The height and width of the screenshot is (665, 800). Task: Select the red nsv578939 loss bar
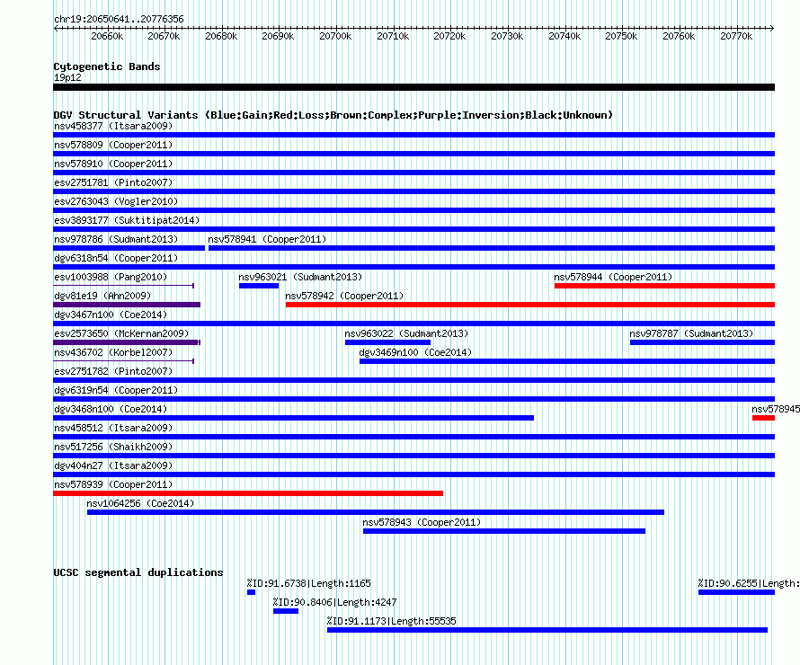click(x=248, y=493)
